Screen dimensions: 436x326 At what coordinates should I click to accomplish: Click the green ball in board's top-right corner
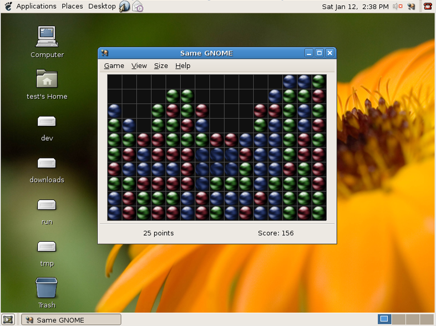pyautogui.click(x=319, y=81)
